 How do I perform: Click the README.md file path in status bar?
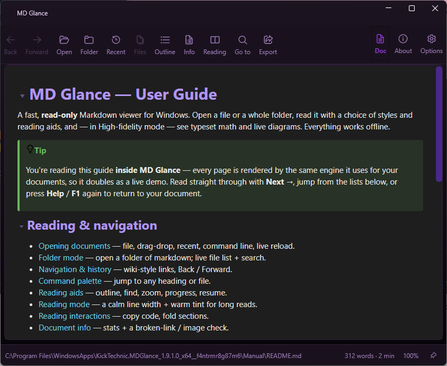pos(153,356)
